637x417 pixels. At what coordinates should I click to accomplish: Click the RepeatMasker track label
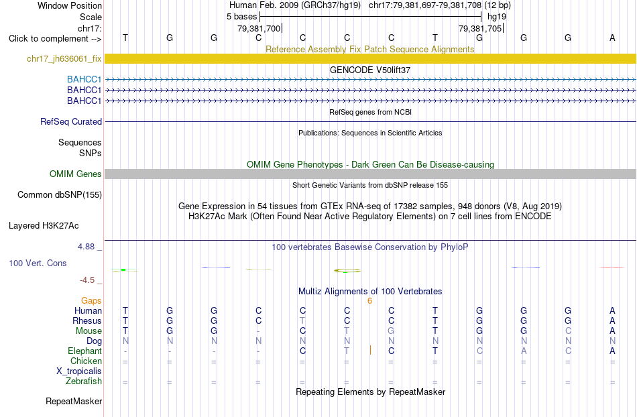[74, 401]
